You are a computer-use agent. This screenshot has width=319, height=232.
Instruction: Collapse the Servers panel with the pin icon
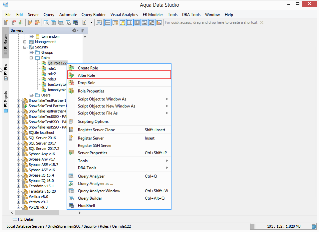[83, 30]
